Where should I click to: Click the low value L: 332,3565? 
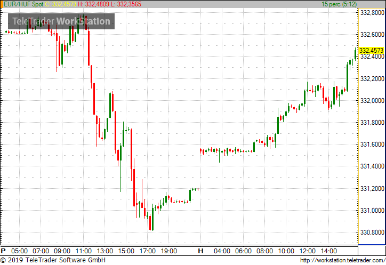click(126, 4)
